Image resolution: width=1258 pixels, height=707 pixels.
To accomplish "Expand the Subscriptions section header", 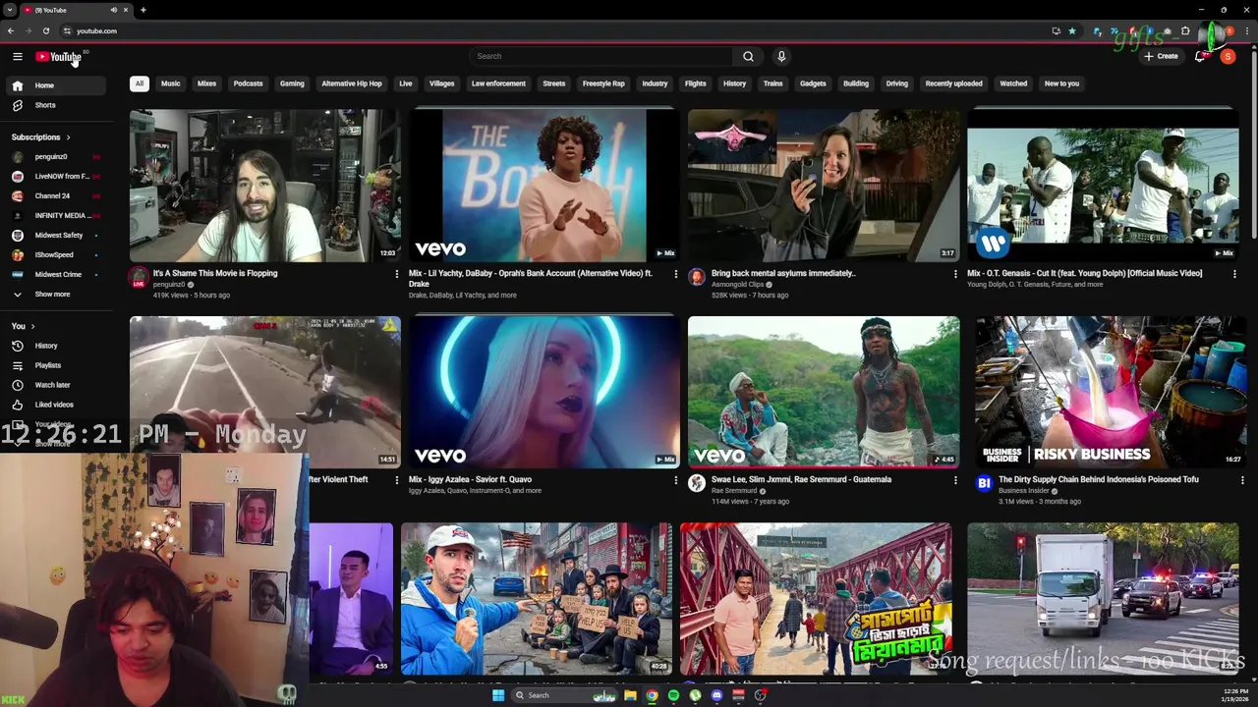I will tap(40, 137).
